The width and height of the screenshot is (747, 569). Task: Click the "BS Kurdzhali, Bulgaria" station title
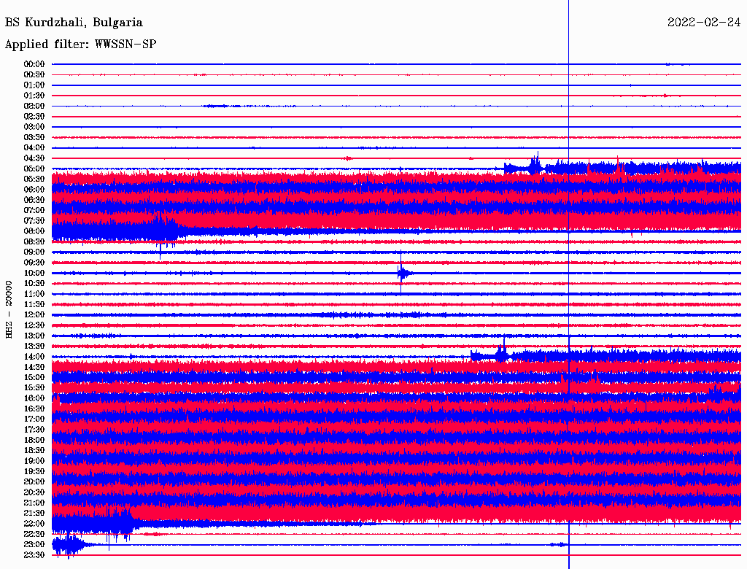[x=74, y=23]
